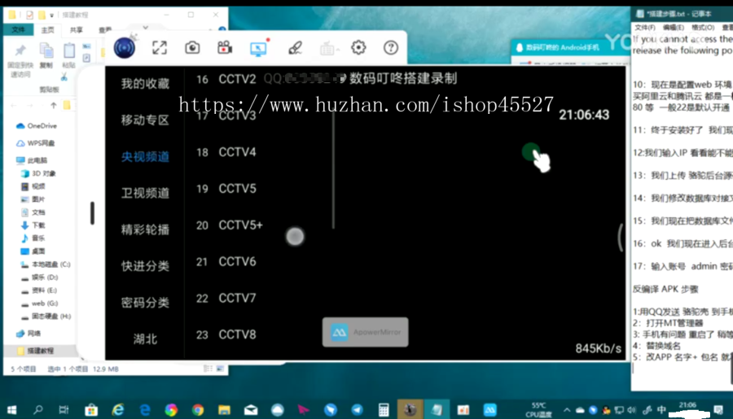The width and height of the screenshot is (733, 419).
Task: Start screen recording with camcorder icon
Action: click(x=225, y=48)
